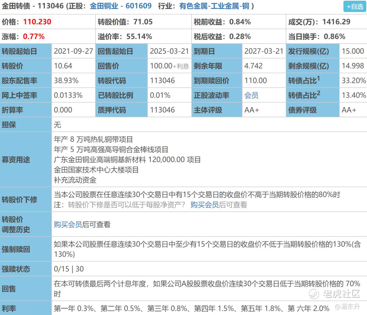The height and width of the screenshot is (315, 367).
Task: Select the 回售起始日 date 2025-03-21
Action: coord(170,51)
